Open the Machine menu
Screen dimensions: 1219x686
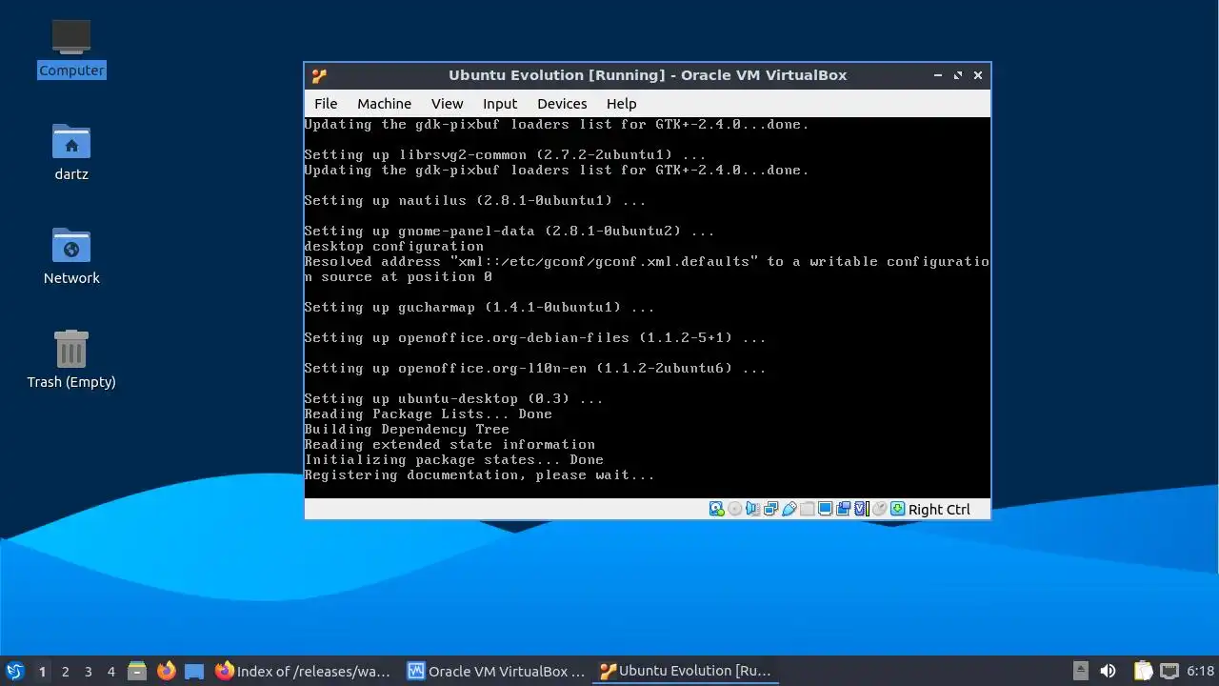385,104
